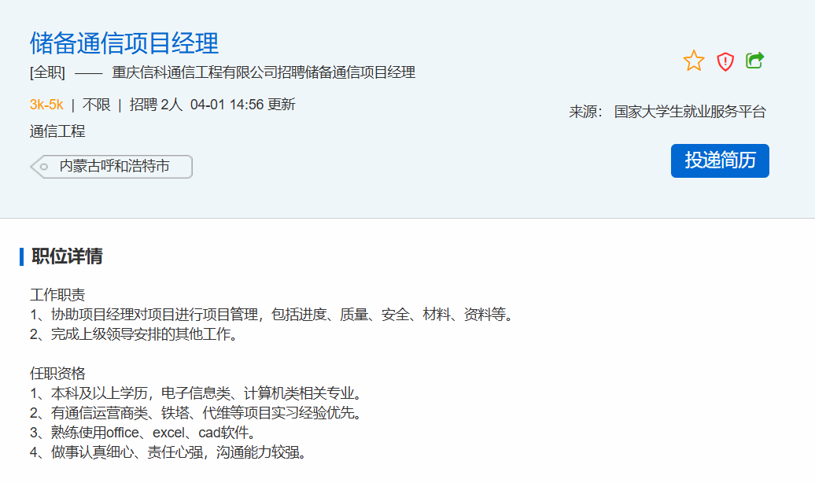This screenshot has width=815, height=483.
Task: Click the [全职] job type label
Action: point(47,73)
